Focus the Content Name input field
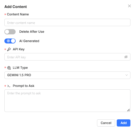 67,23
